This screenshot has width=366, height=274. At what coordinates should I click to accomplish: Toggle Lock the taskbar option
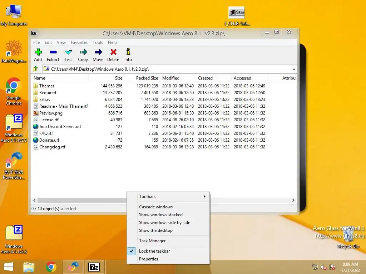pos(168,251)
